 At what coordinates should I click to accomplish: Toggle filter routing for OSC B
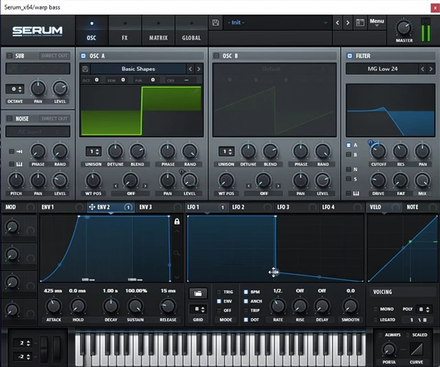click(x=349, y=155)
